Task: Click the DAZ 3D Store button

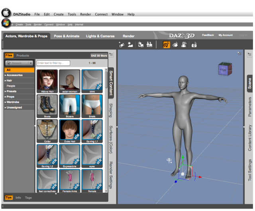Action: pos(99,56)
